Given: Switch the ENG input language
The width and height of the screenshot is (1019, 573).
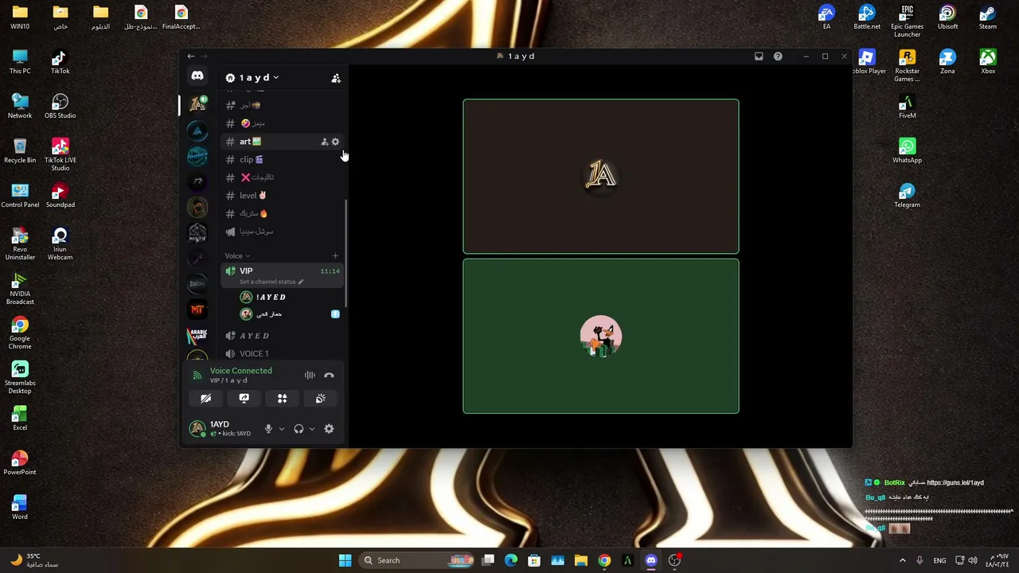Looking at the screenshot, I should tap(939, 560).
